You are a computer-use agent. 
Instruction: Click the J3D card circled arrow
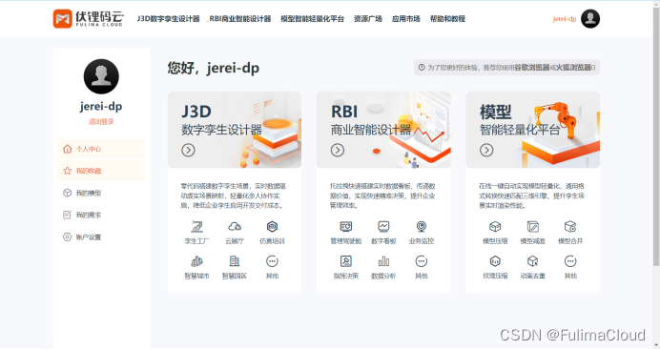pyautogui.click(x=188, y=150)
